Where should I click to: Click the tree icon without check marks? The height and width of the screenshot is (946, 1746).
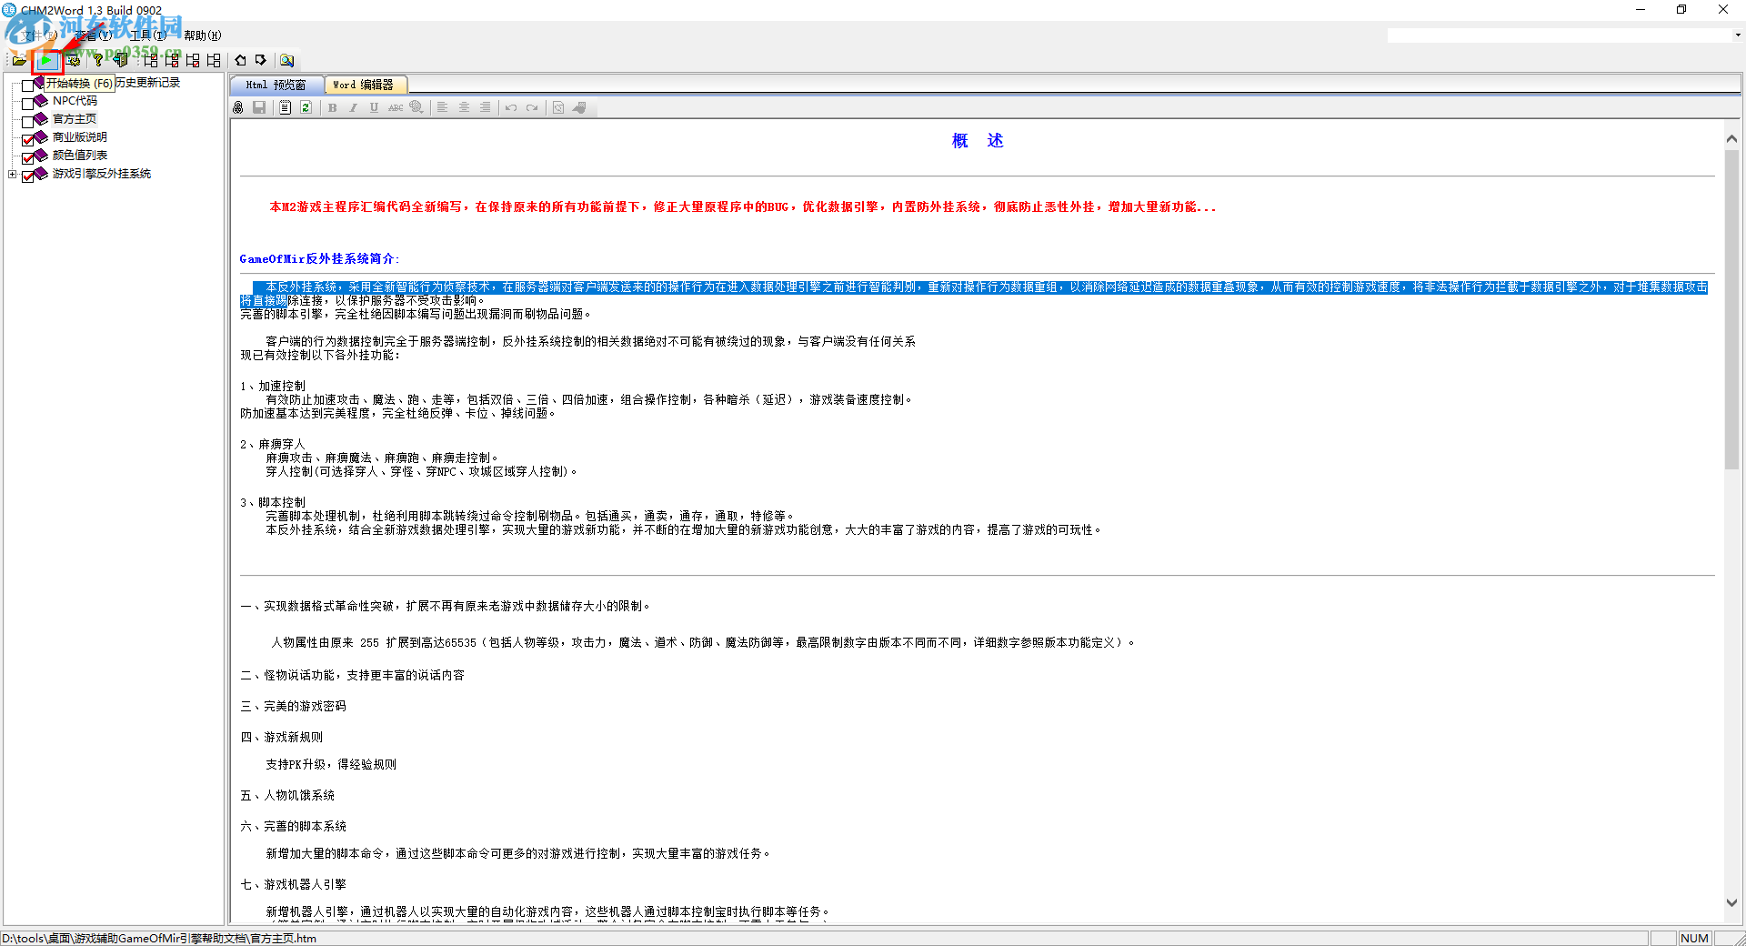pyautogui.click(x=214, y=60)
